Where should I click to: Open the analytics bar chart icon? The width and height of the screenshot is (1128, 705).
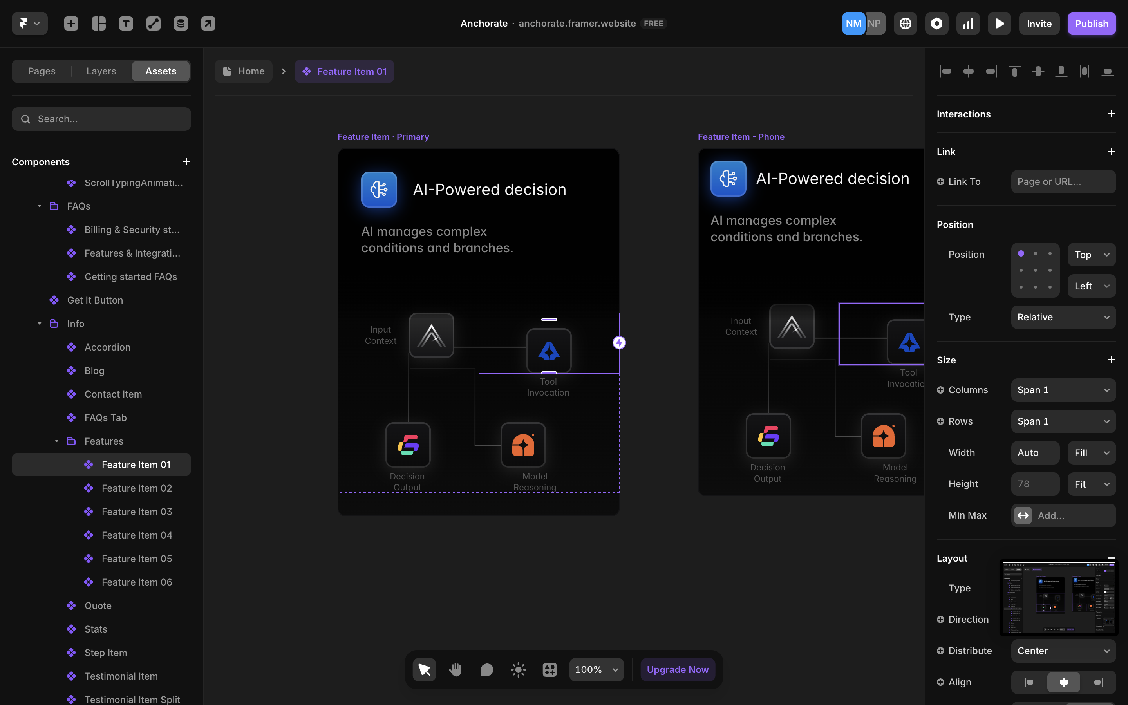pos(968,23)
